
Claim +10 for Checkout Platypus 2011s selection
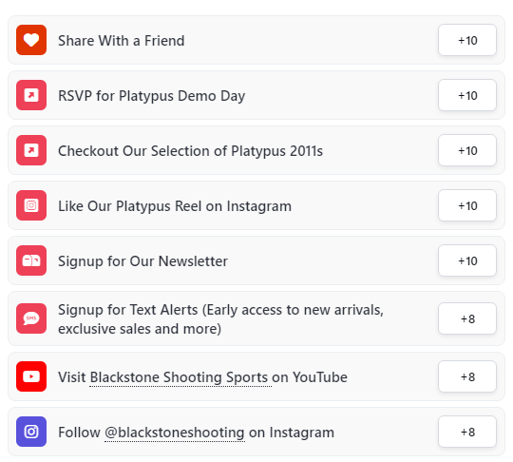point(467,150)
